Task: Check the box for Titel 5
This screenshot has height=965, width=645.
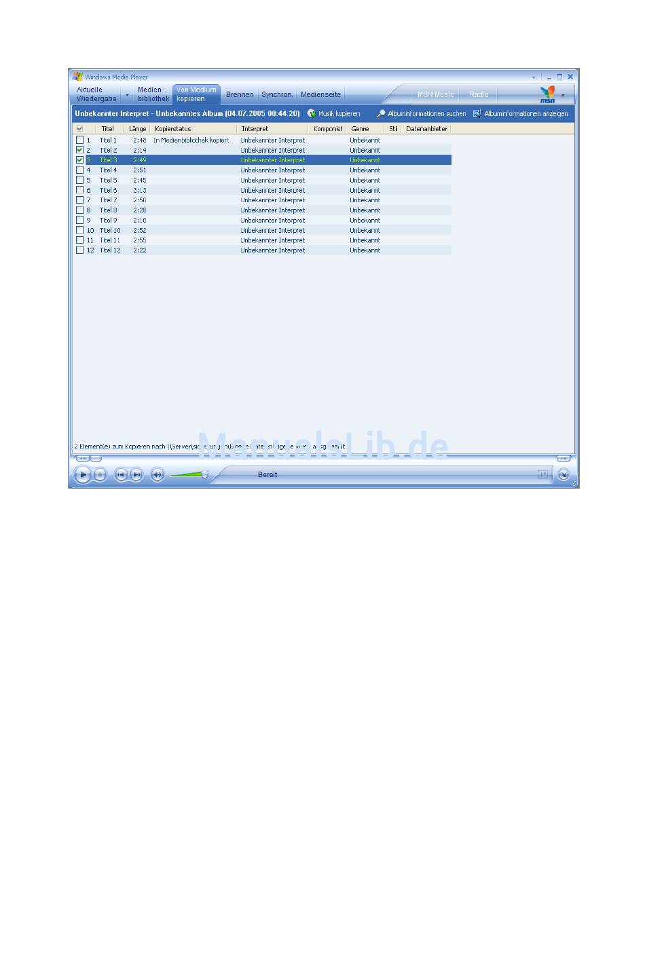Action: coord(79,180)
